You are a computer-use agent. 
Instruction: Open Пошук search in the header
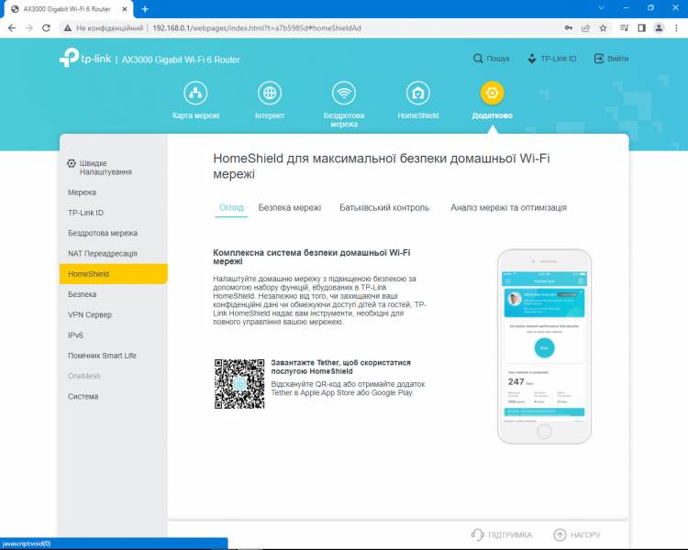click(491, 59)
